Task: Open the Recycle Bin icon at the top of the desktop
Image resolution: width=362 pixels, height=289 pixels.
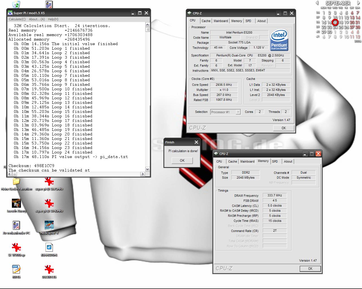Action: pyautogui.click(x=16, y=4)
